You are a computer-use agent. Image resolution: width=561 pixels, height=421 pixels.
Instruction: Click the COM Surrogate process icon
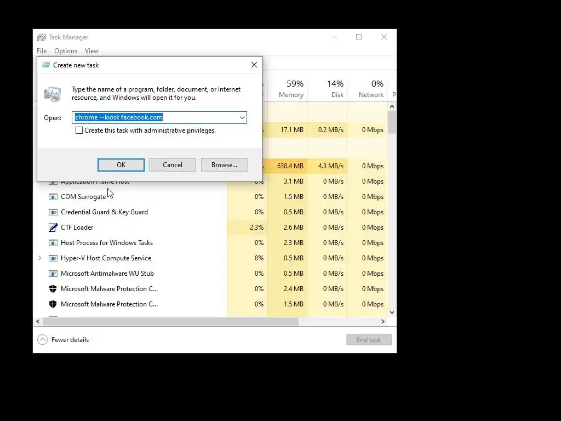[x=53, y=197]
